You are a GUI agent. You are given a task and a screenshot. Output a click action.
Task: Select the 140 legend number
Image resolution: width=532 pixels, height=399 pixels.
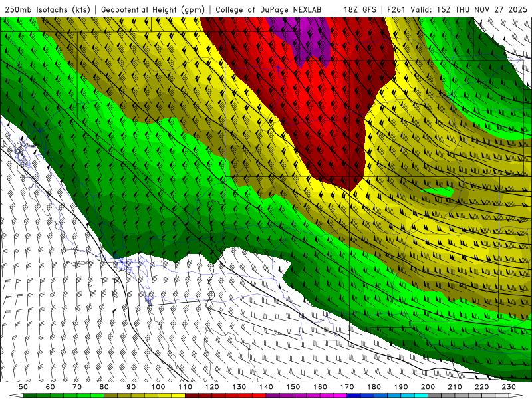(x=266, y=387)
